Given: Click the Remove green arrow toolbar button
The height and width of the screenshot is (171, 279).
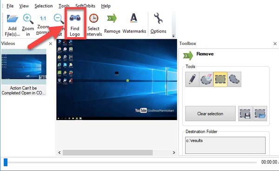Looking at the screenshot, I should [112, 18].
